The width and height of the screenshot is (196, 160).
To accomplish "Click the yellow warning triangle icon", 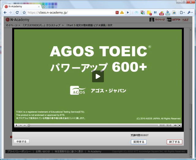I will (x=122, y=12).
